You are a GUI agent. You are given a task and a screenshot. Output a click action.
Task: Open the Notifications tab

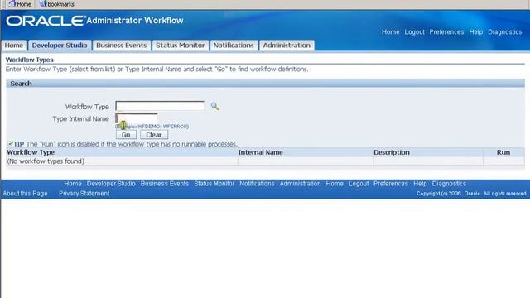[234, 46]
